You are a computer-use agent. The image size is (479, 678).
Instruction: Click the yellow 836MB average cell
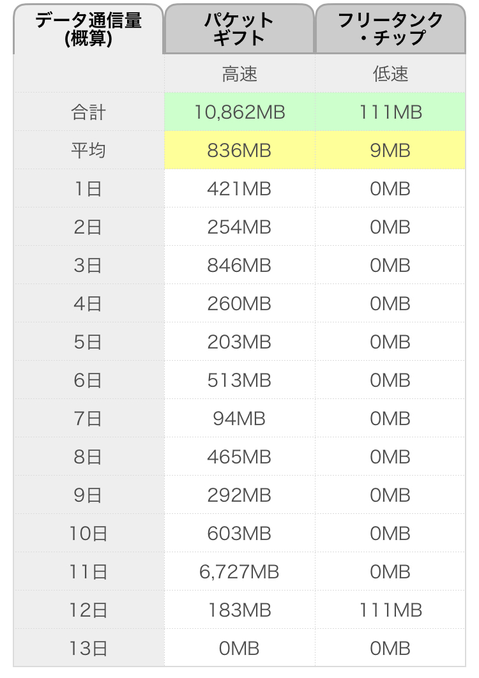(240, 151)
